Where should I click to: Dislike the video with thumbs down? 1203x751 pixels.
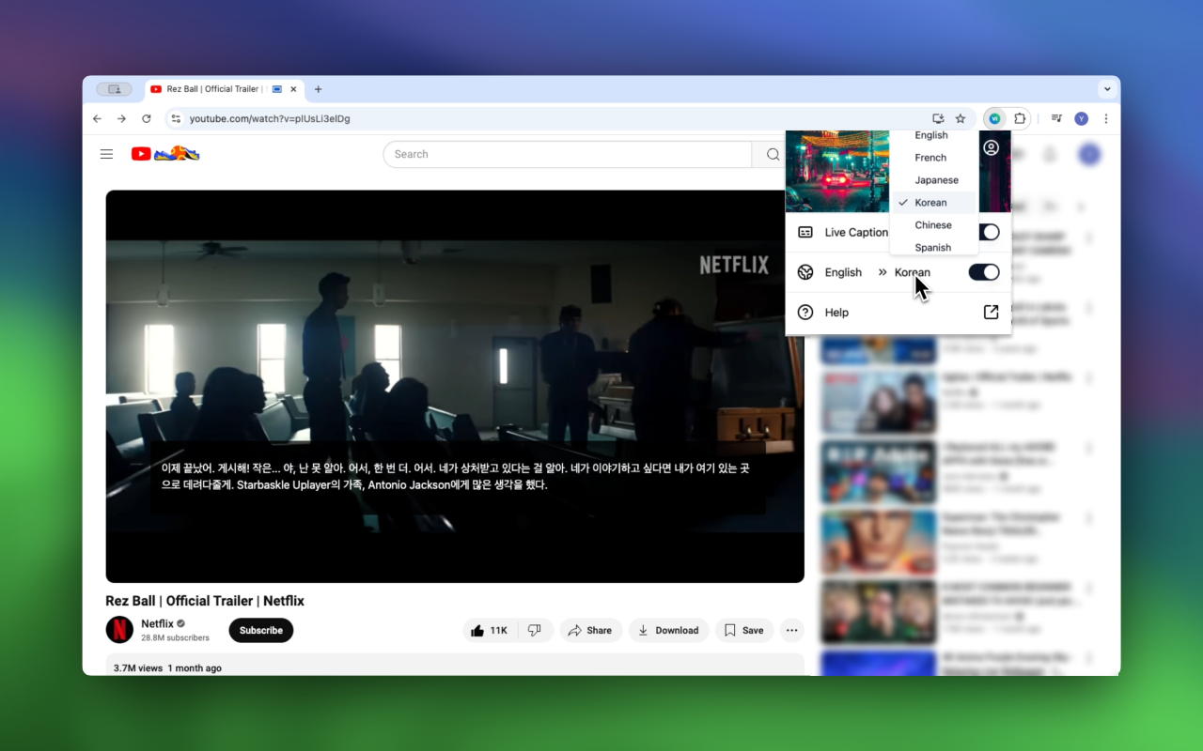535,631
